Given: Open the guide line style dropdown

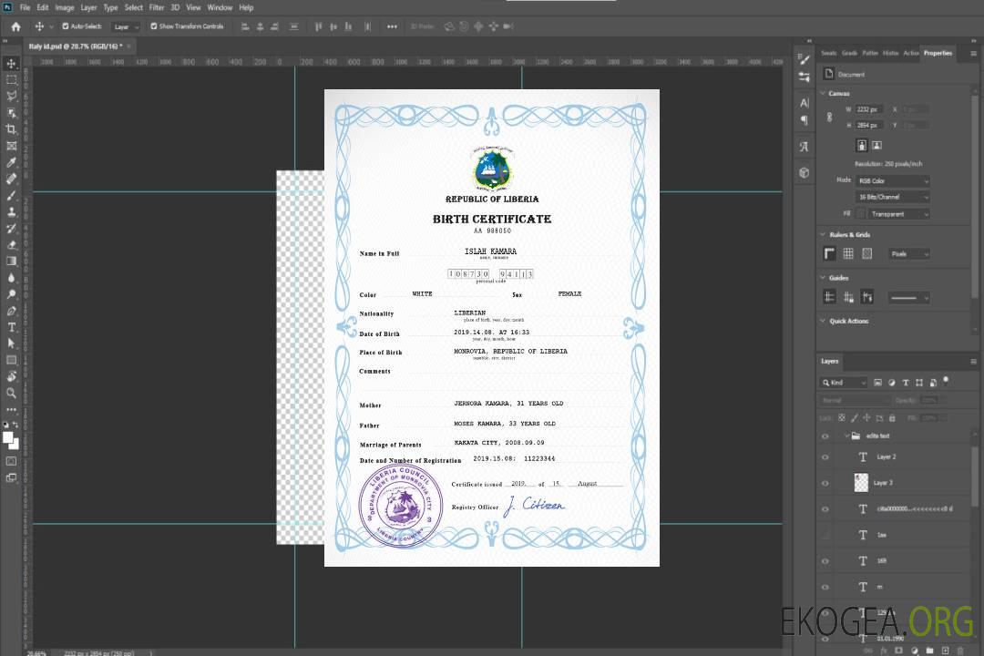Looking at the screenshot, I should pyautogui.click(x=908, y=298).
